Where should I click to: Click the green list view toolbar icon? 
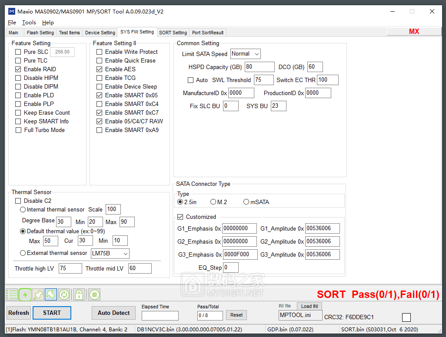click(x=12, y=294)
